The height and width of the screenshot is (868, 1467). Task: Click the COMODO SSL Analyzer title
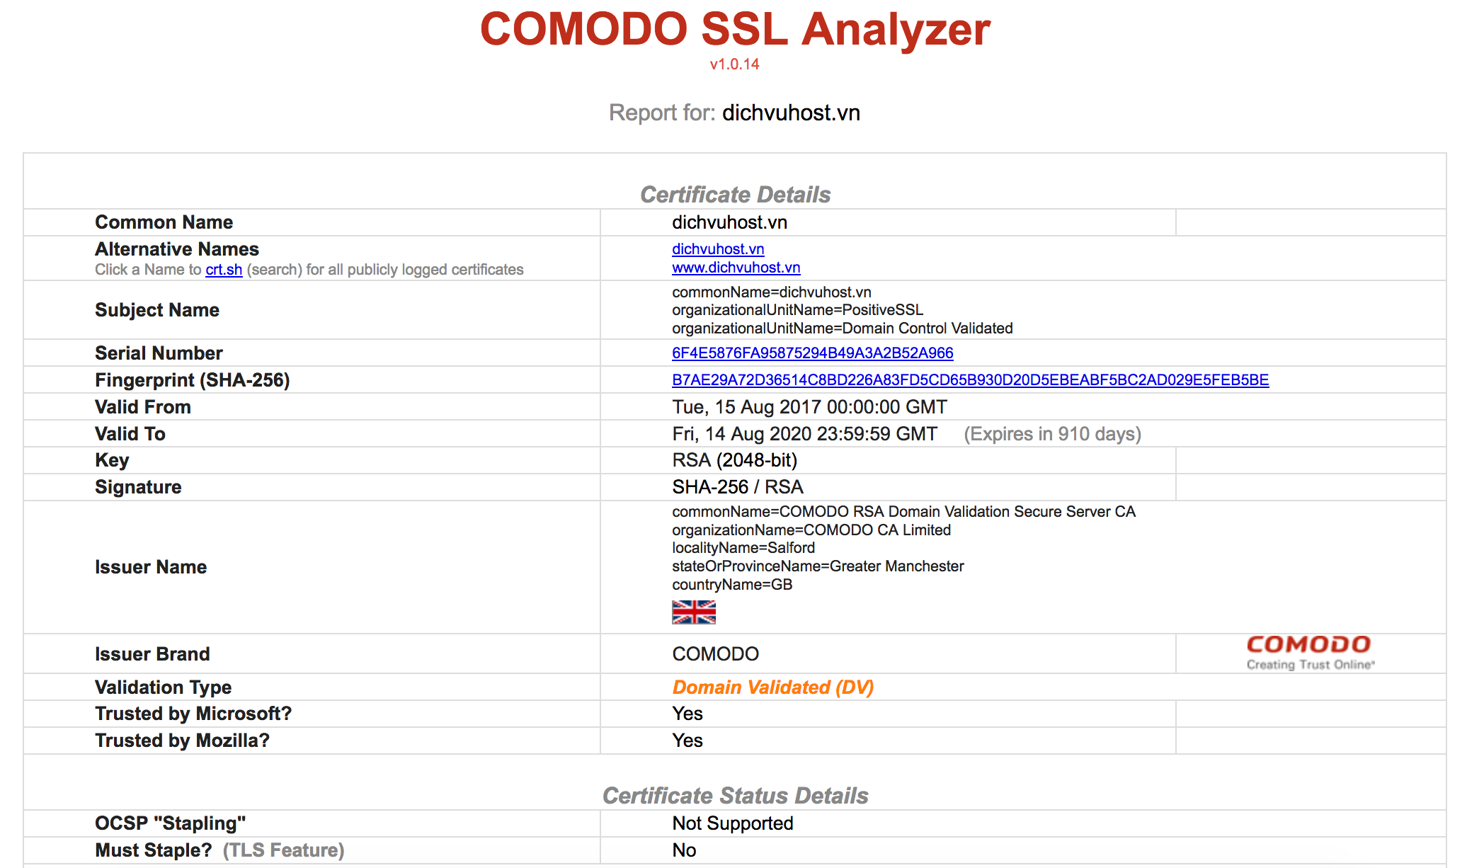coord(735,30)
